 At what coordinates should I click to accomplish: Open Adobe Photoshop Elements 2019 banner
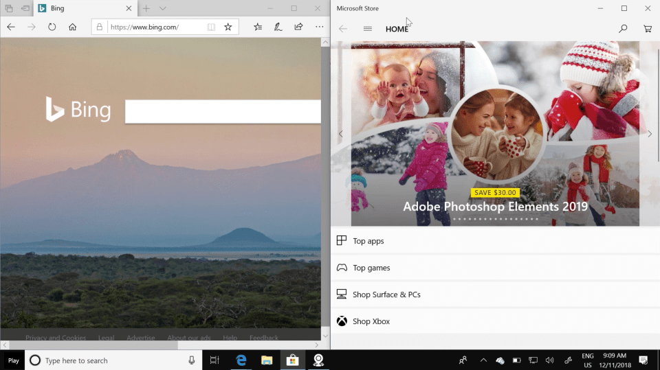pos(495,134)
